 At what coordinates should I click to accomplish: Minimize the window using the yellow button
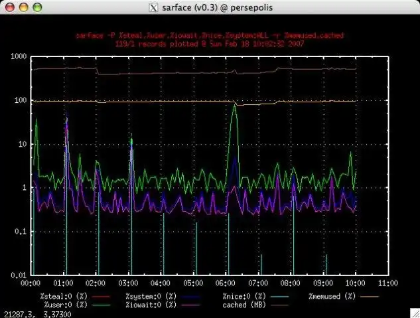(24, 7)
